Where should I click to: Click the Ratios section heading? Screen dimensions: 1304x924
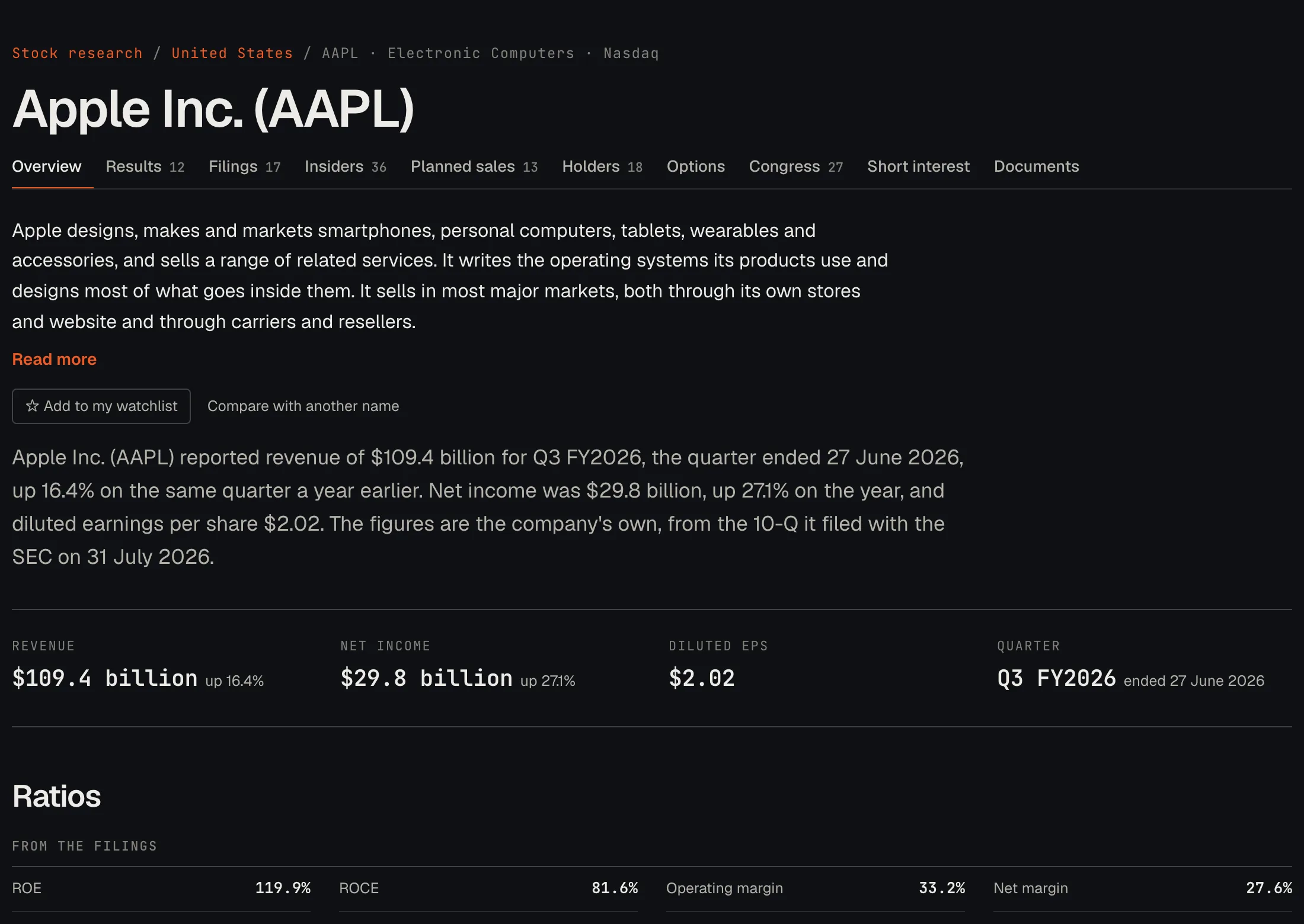57,796
